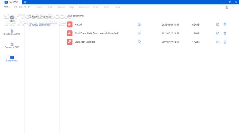Click rename icon for Quick Start Guide.pdf
239x134 pixels.
[139, 42]
